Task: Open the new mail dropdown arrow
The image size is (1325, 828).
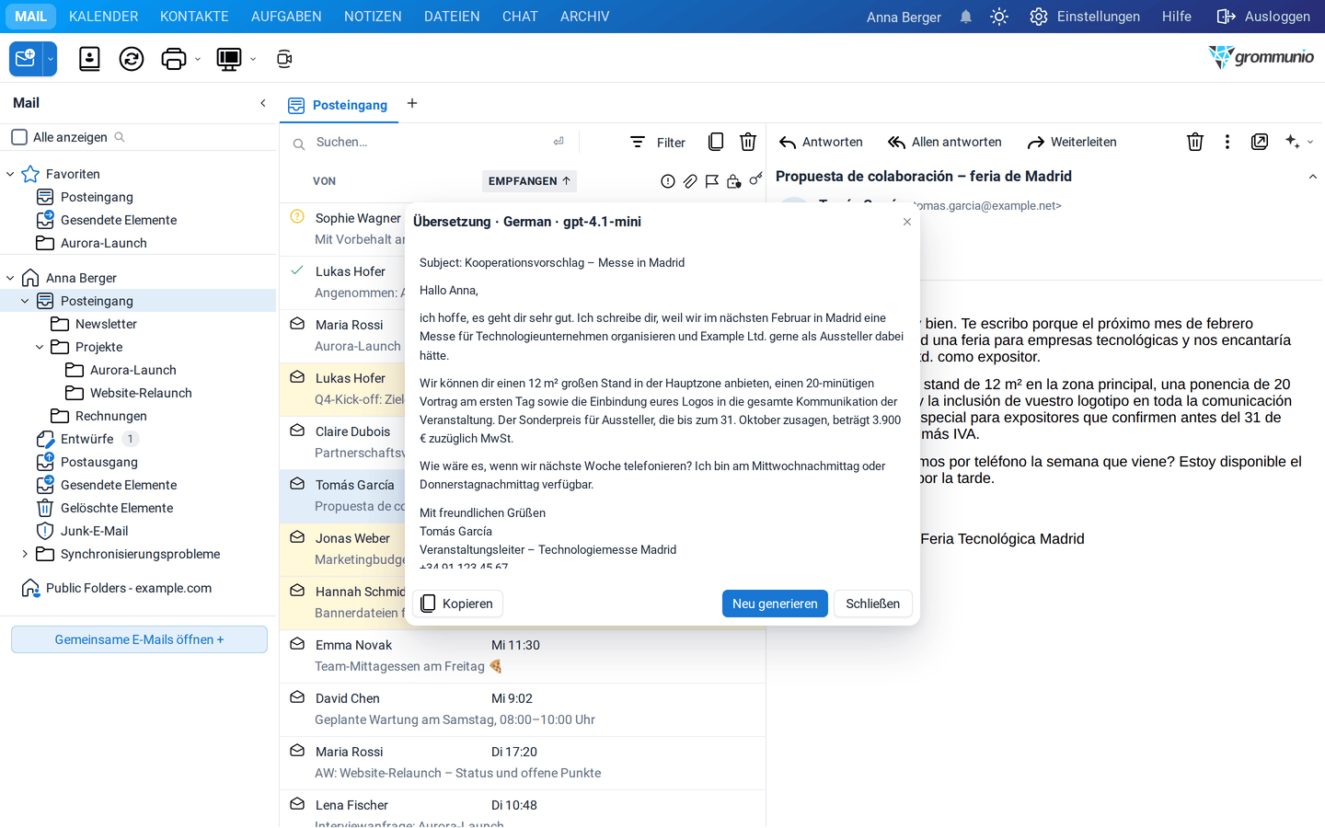Action: (51, 59)
